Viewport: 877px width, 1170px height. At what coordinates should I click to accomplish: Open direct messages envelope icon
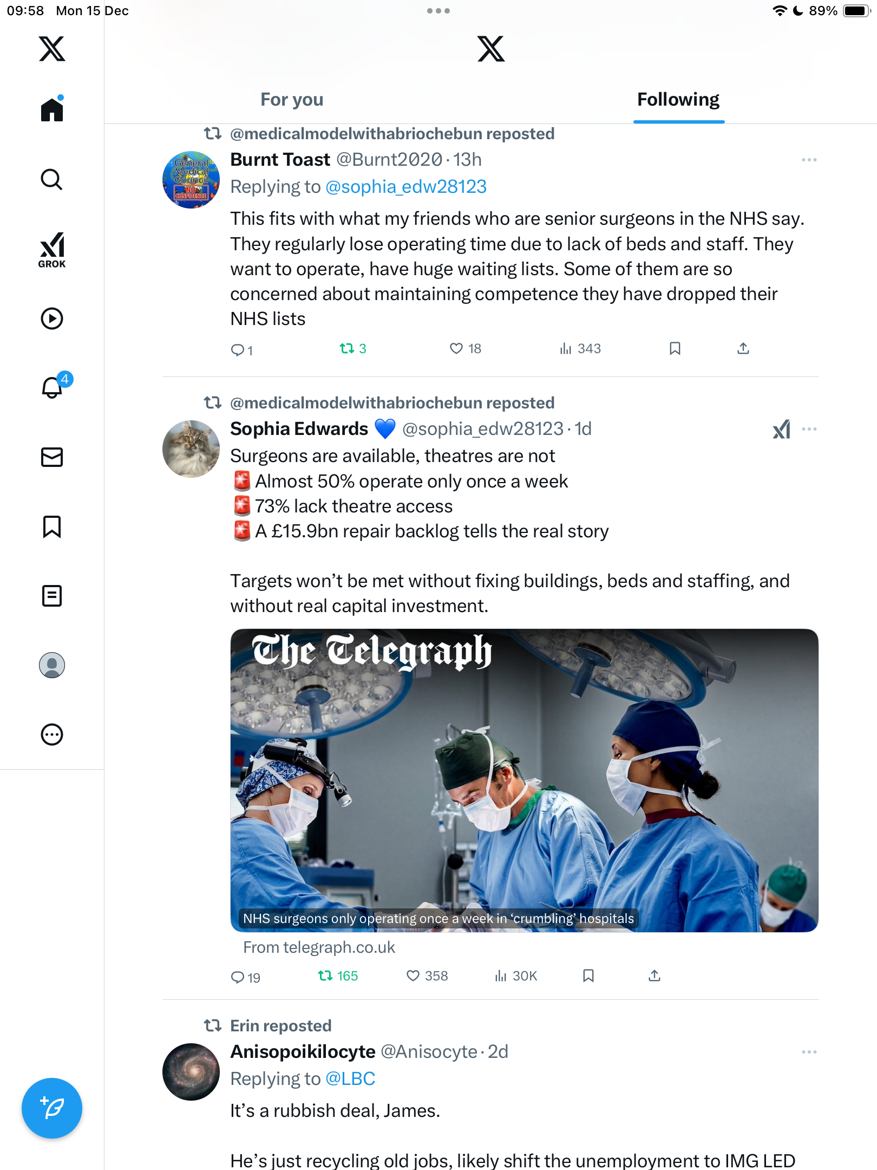click(52, 457)
